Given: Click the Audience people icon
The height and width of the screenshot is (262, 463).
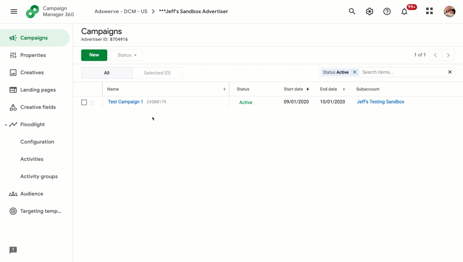Looking at the screenshot, I should tap(13, 194).
